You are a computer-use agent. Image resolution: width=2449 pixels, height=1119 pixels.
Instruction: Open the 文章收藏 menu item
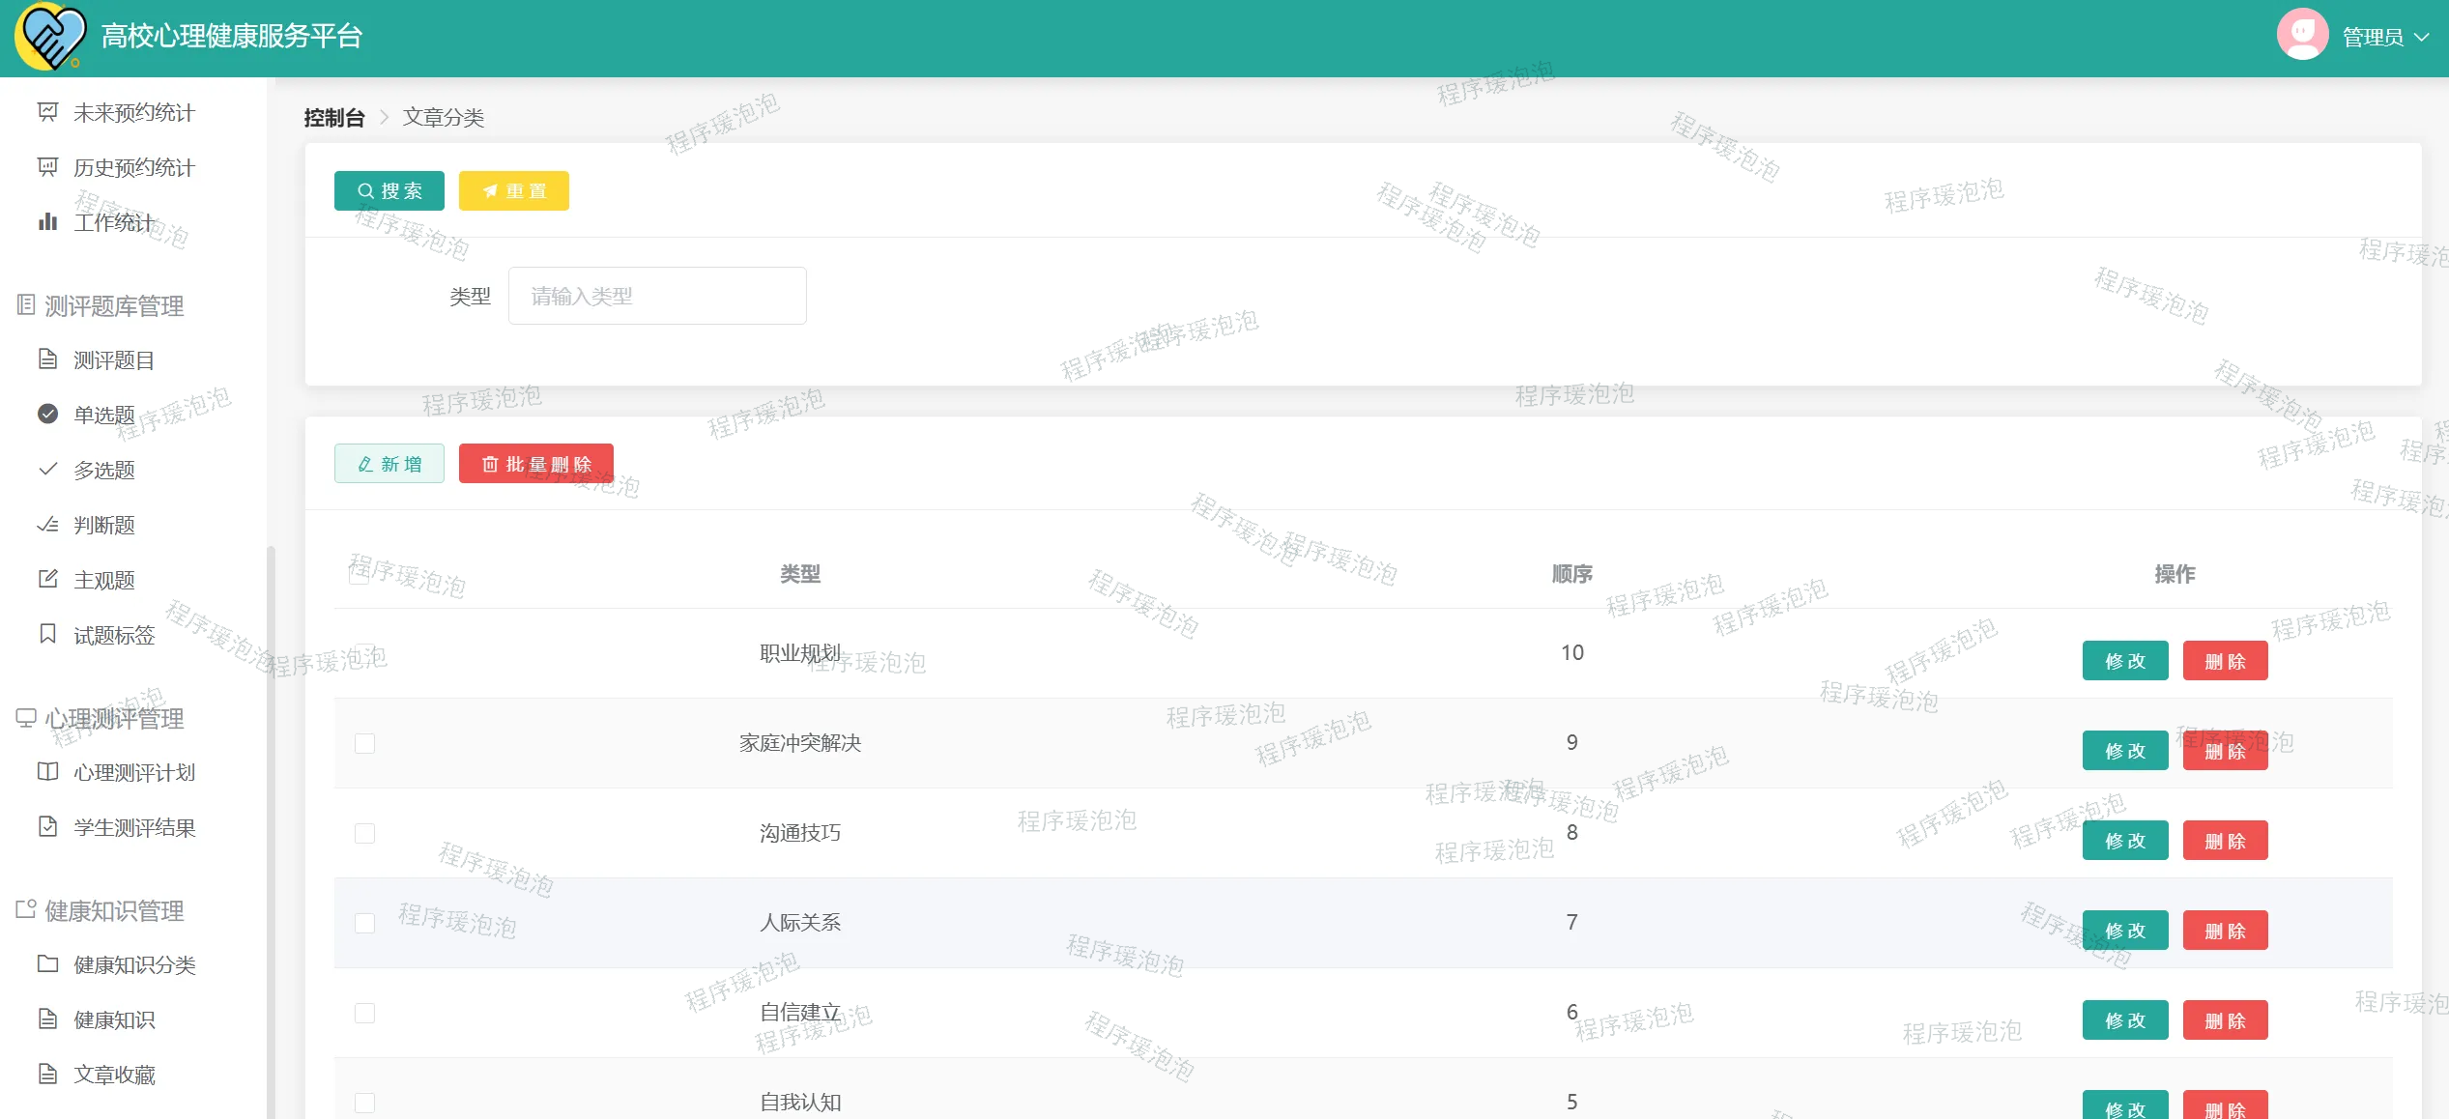114,1075
